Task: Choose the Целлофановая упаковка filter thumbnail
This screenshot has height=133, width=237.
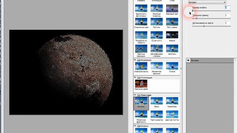Action: point(157,48)
